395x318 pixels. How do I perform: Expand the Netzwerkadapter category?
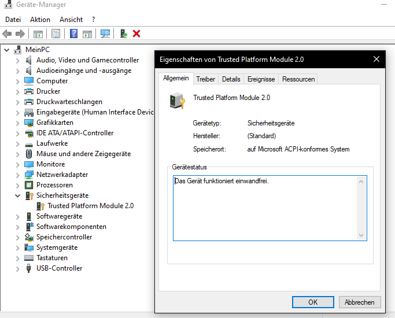[17, 175]
